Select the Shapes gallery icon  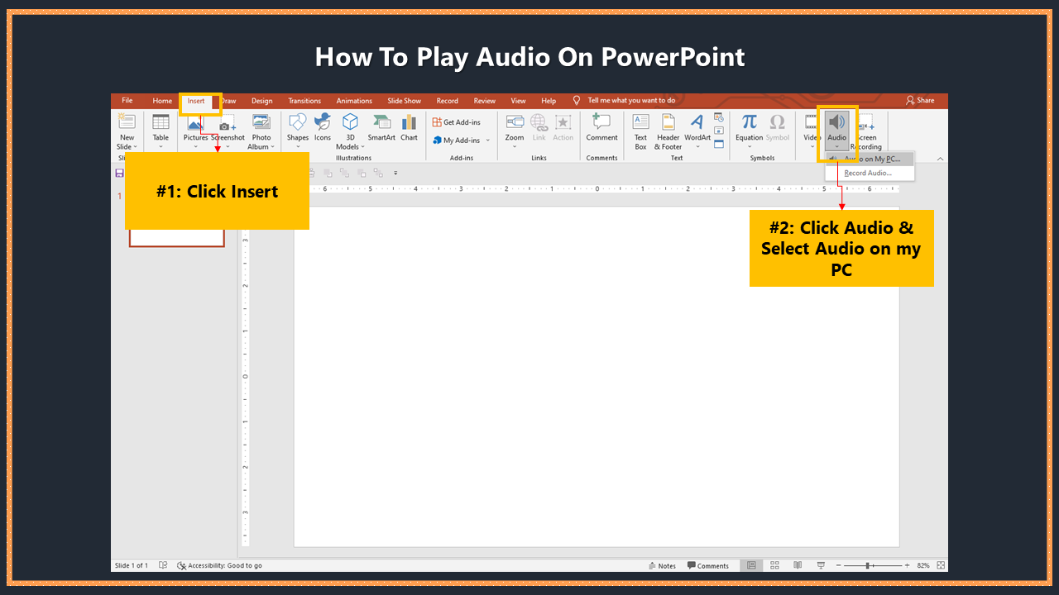click(x=298, y=122)
